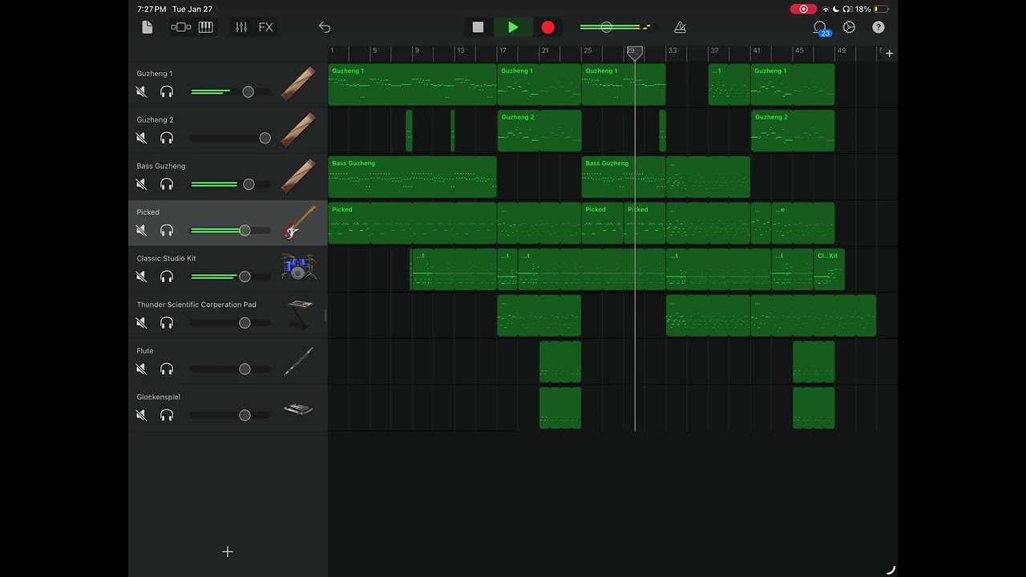Open My Songs document browser icon
Viewport: 1026px width, 577px height.
click(x=147, y=27)
